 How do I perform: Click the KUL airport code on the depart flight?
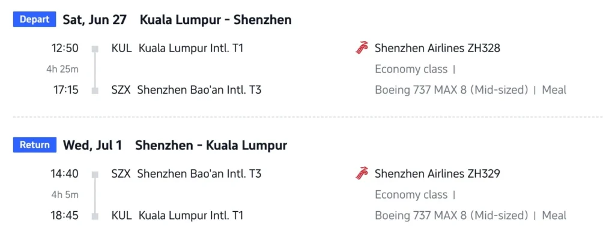(x=121, y=48)
